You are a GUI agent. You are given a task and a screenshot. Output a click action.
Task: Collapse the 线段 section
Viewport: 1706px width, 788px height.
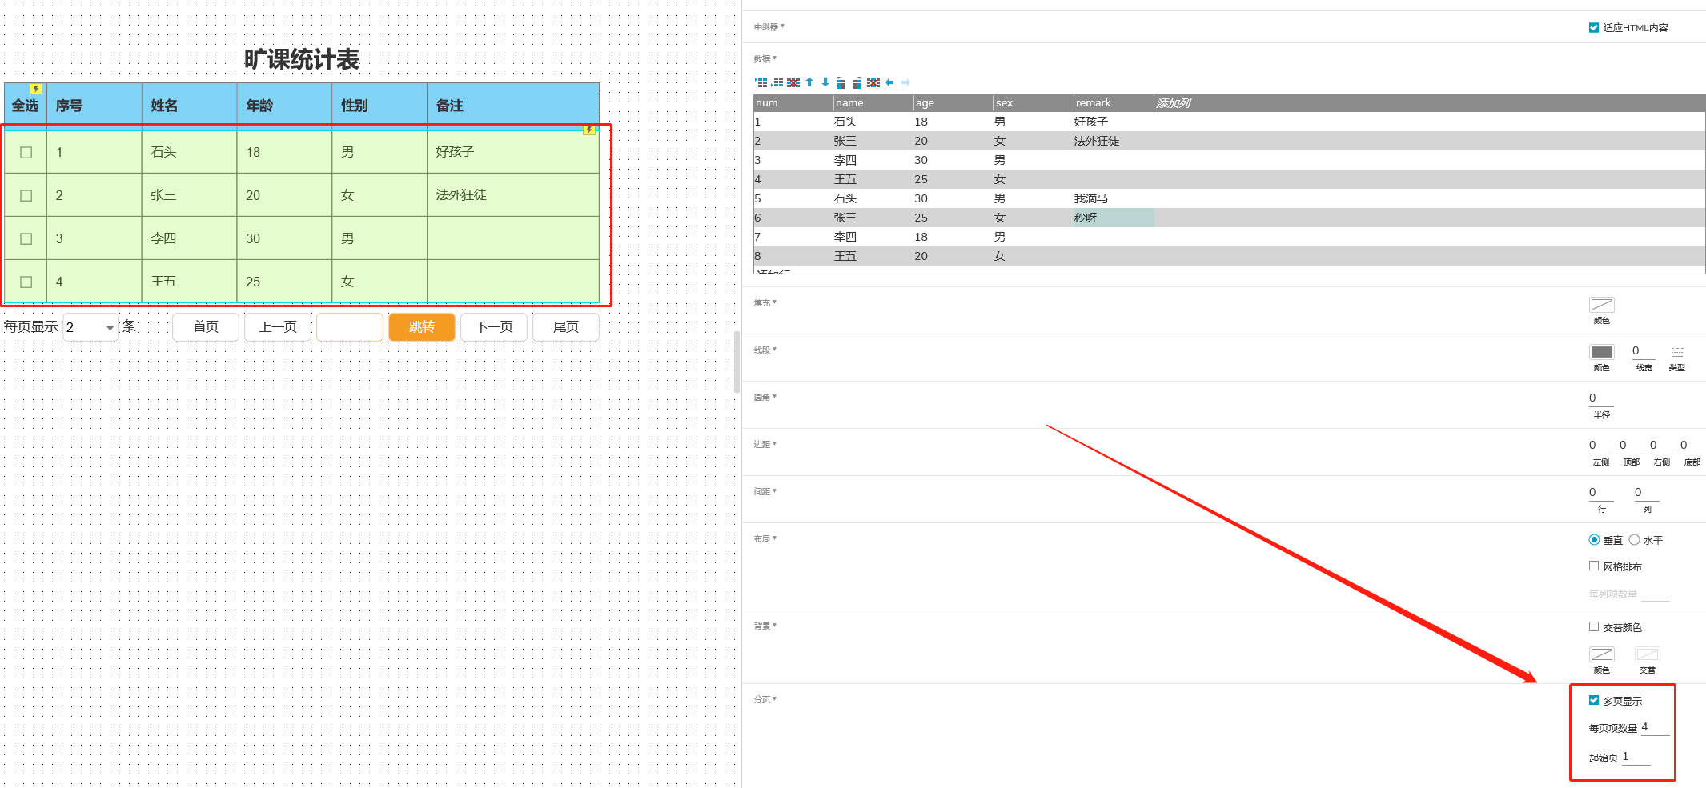point(765,350)
